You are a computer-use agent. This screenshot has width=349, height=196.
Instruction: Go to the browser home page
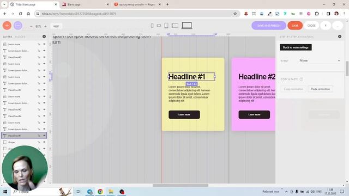pyautogui.click(x=28, y=14)
